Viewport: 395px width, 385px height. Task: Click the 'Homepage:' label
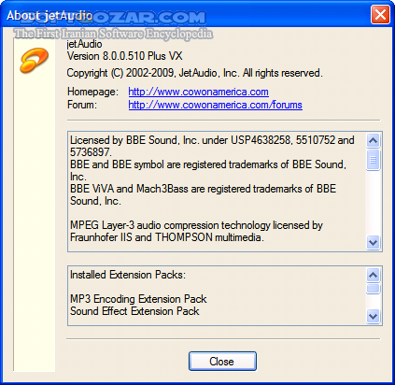pyautogui.click(x=92, y=92)
